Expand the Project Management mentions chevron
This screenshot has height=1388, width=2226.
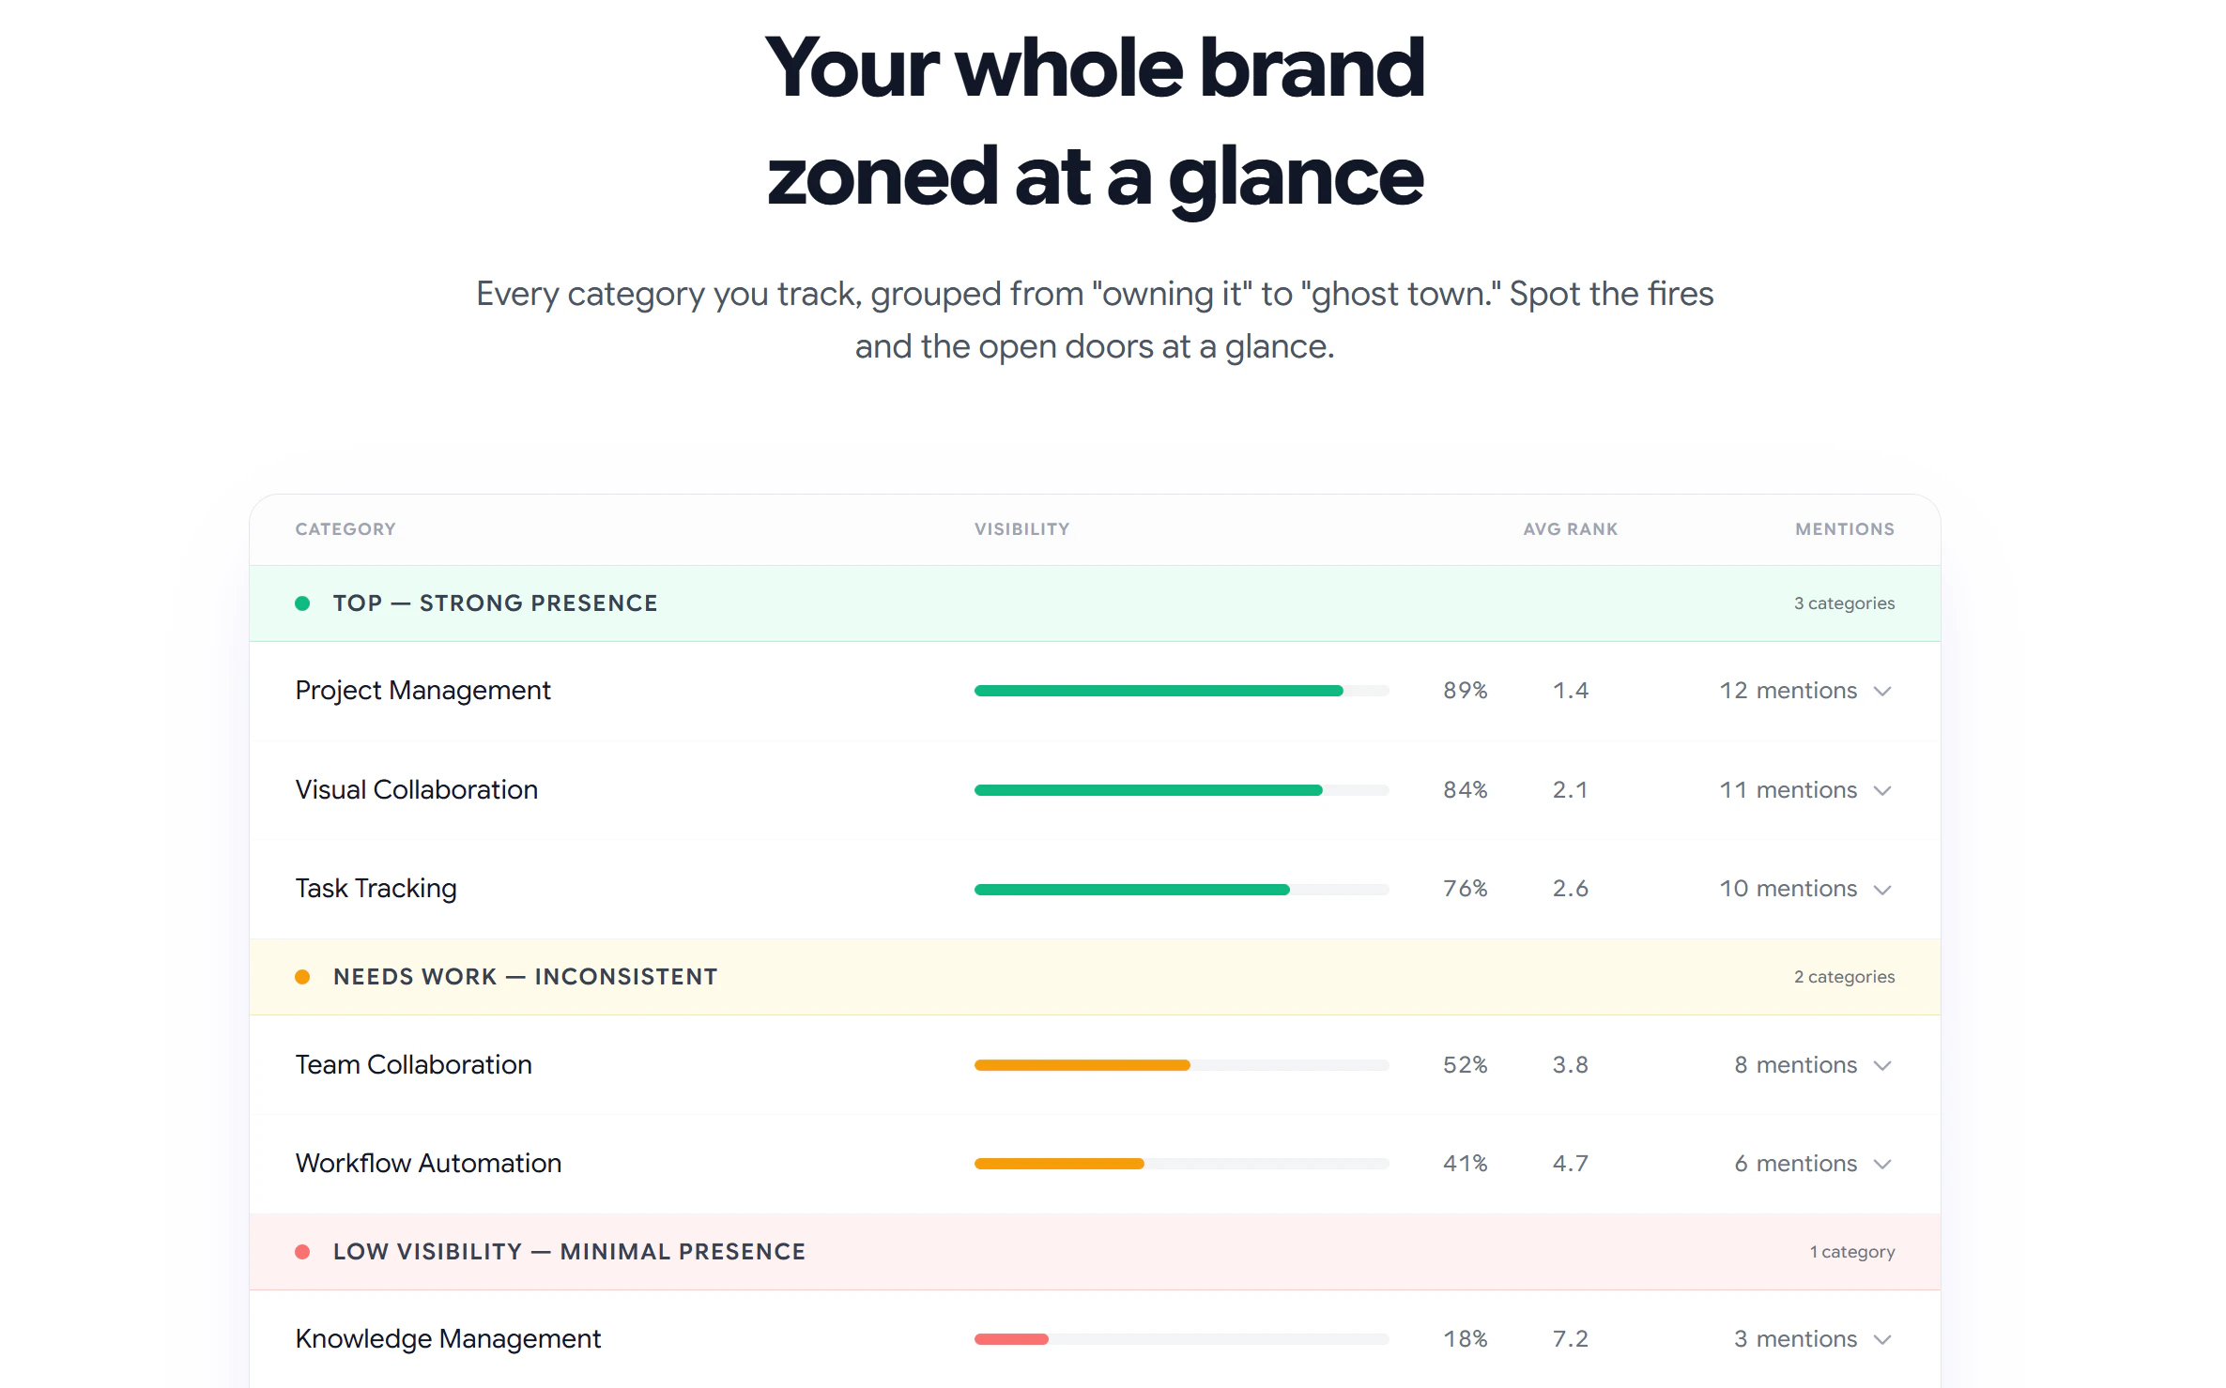click(x=1882, y=692)
